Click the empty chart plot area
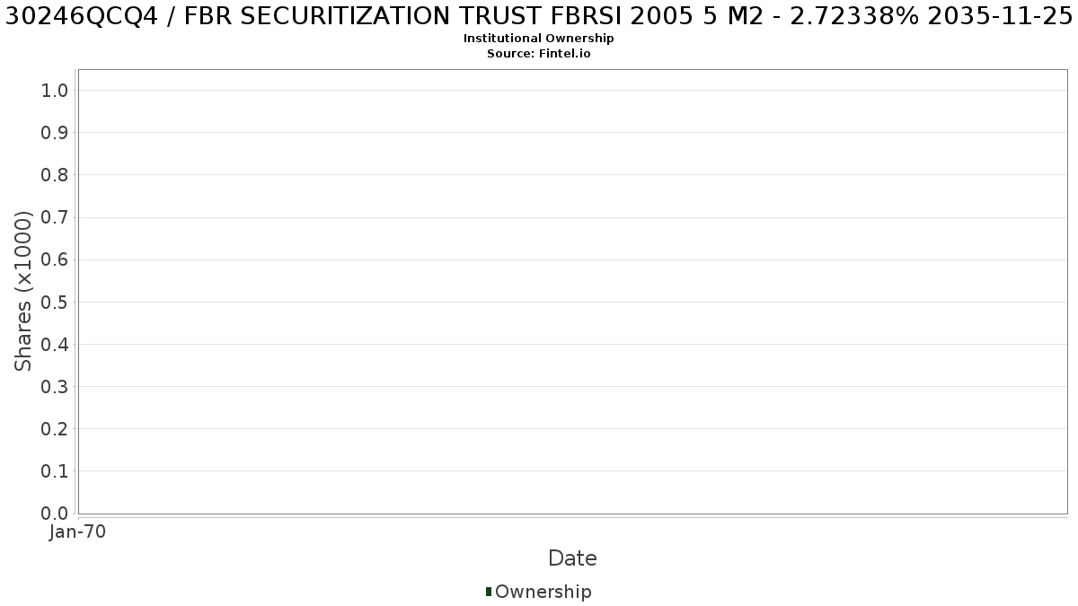Screen dimensions: 1078x606 572,292
